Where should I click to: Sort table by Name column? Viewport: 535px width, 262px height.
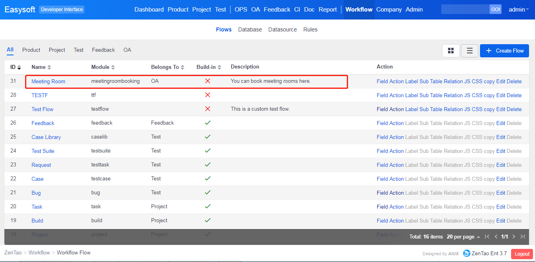41,67
